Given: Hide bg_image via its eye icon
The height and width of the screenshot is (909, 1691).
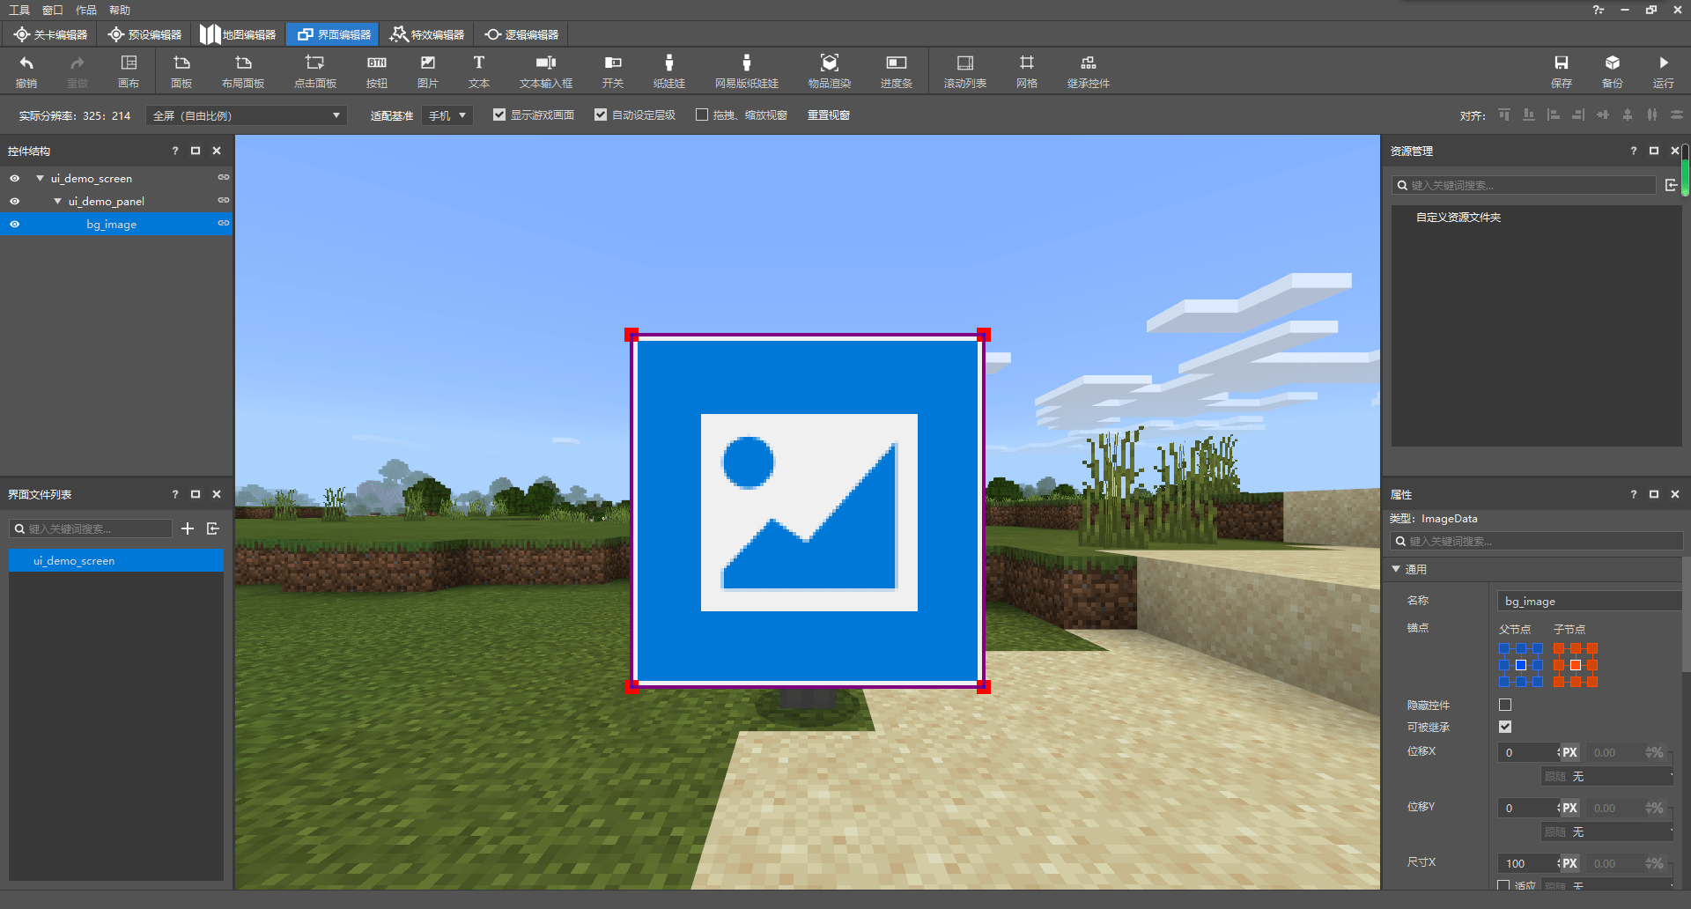Looking at the screenshot, I should point(15,224).
